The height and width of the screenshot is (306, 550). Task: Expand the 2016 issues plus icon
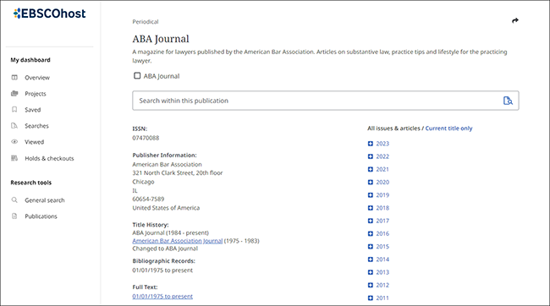click(x=371, y=234)
